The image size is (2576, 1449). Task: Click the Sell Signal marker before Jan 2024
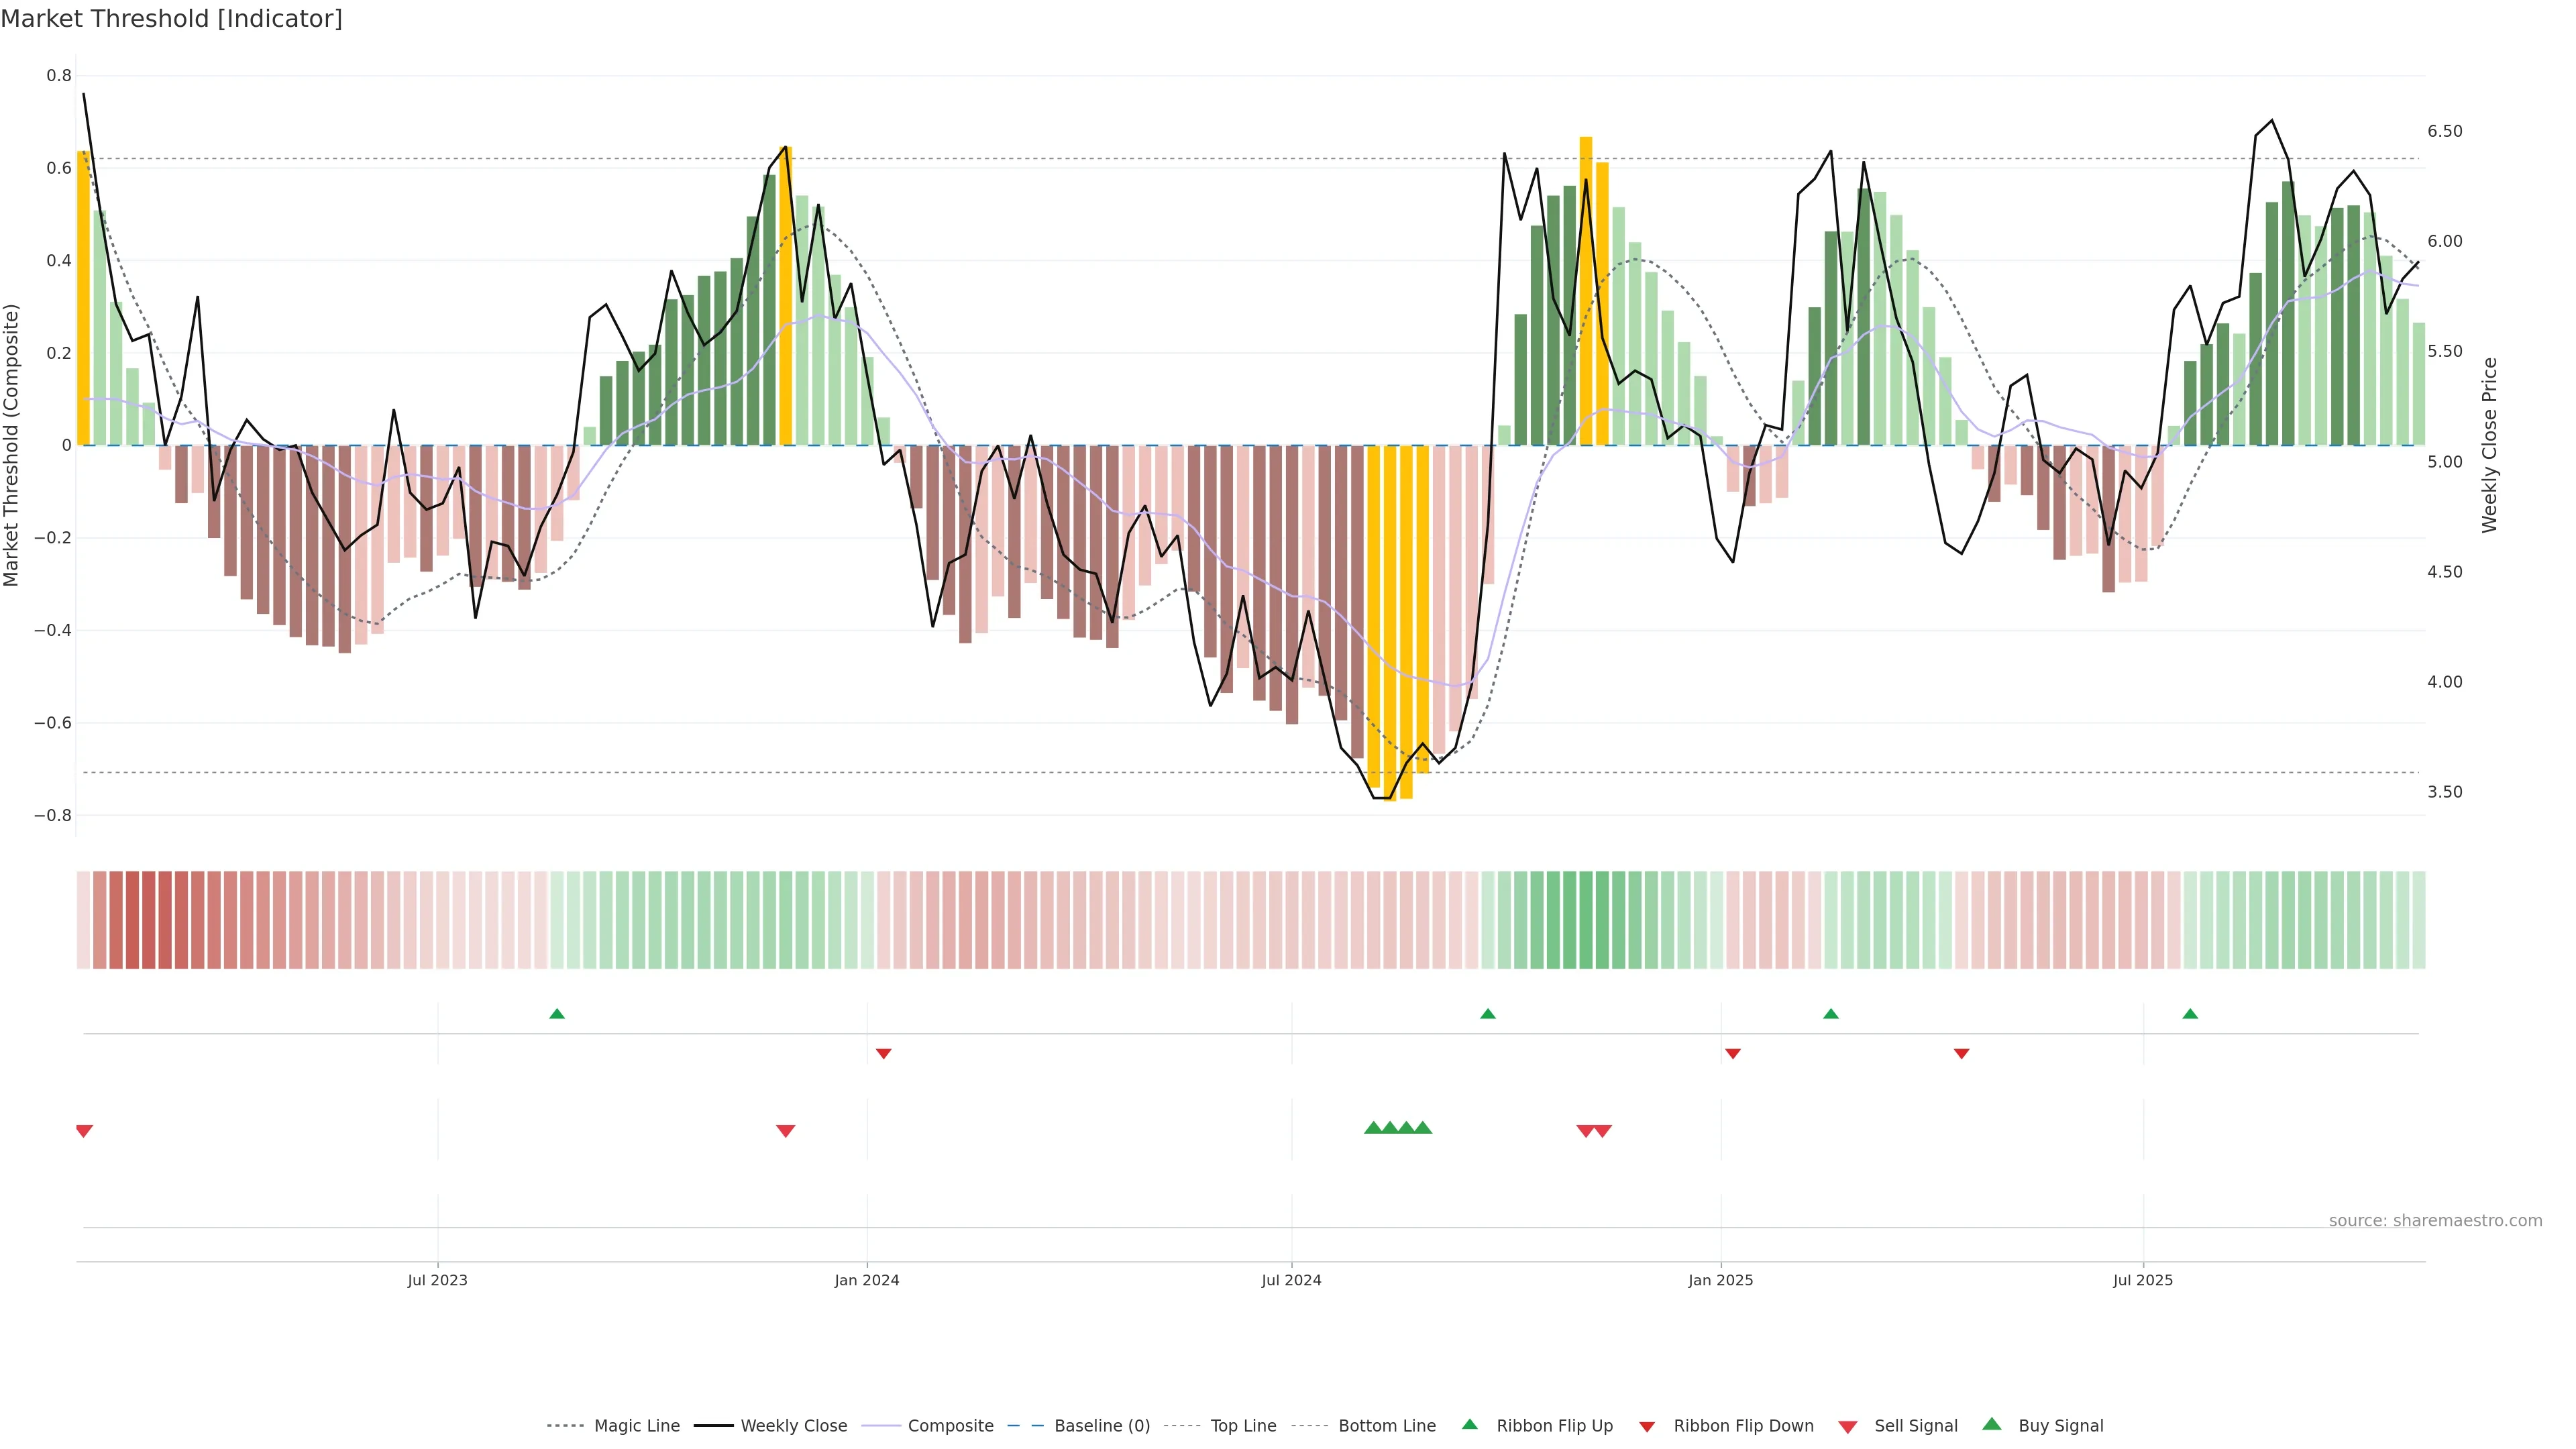point(785,1131)
